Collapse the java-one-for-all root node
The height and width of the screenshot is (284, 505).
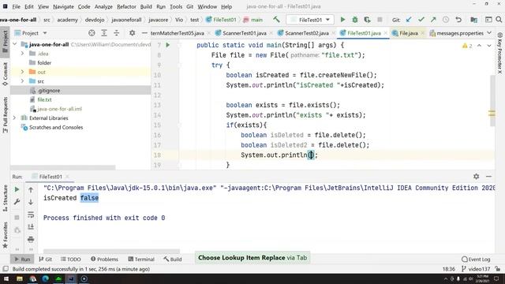pos(14,44)
